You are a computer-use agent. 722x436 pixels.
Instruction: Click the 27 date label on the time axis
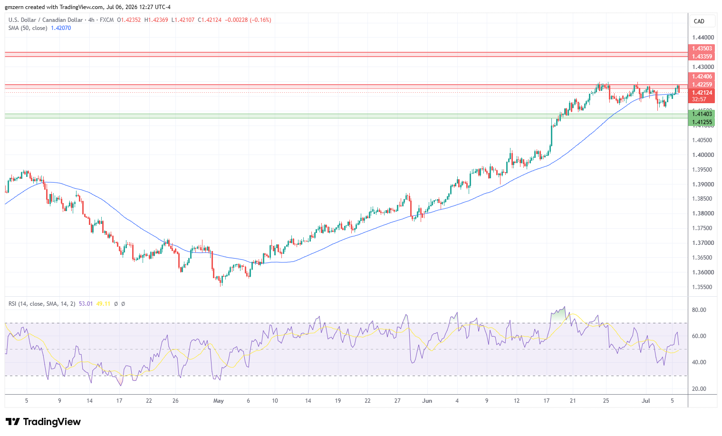pyautogui.click(x=397, y=401)
